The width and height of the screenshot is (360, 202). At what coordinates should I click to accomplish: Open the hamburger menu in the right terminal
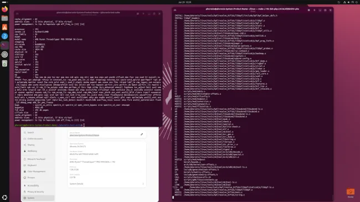click(315, 10)
